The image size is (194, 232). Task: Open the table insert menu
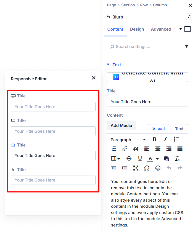(x=115, y=158)
